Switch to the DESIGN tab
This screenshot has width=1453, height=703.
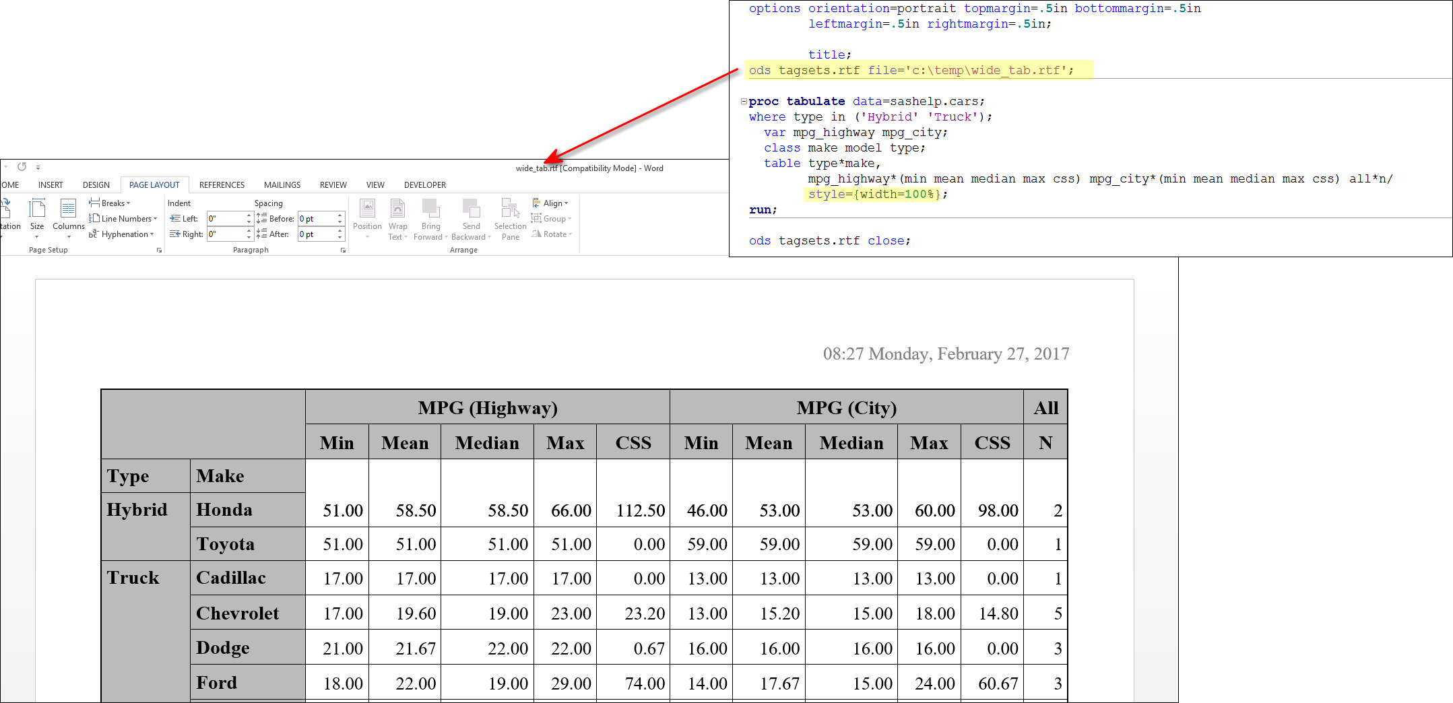(96, 185)
